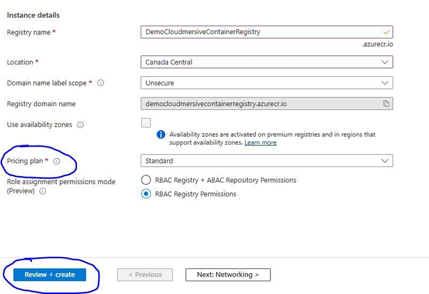Image resolution: width=429 pixels, height=294 pixels.
Task: Copy the registry domain name with the copy icon
Action: click(x=386, y=104)
